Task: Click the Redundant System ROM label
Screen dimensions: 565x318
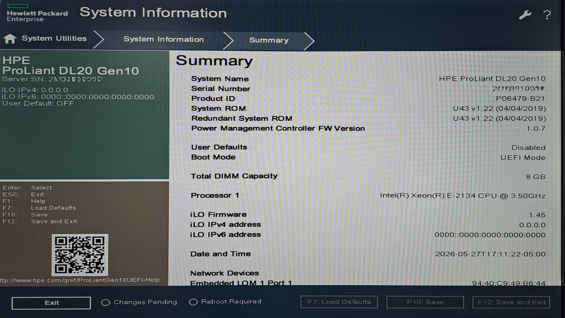Action: pos(241,119)
